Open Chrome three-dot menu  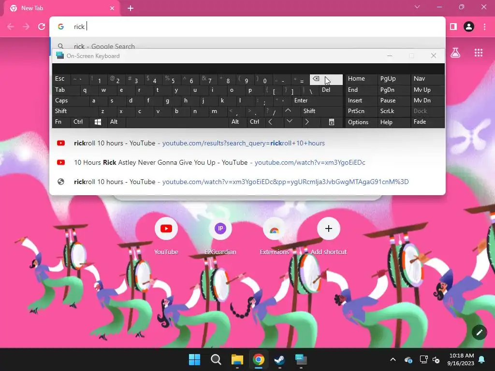(484, 27)
